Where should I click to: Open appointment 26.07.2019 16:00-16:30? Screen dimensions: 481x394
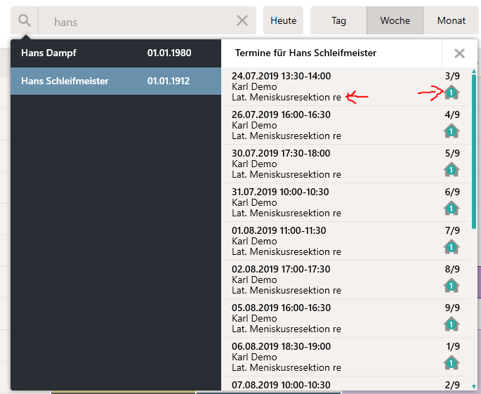coord(345,126)
